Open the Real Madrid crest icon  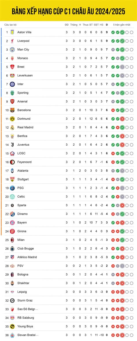pos(12,127)
